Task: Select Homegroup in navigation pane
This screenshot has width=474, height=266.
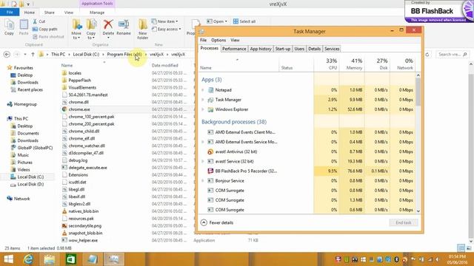Action: point(21,104)
